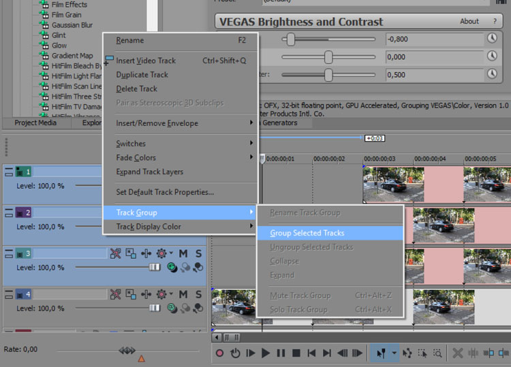Open the edit tool dropdown arrow
Screen dimensions: 511x367
(394, 353)
